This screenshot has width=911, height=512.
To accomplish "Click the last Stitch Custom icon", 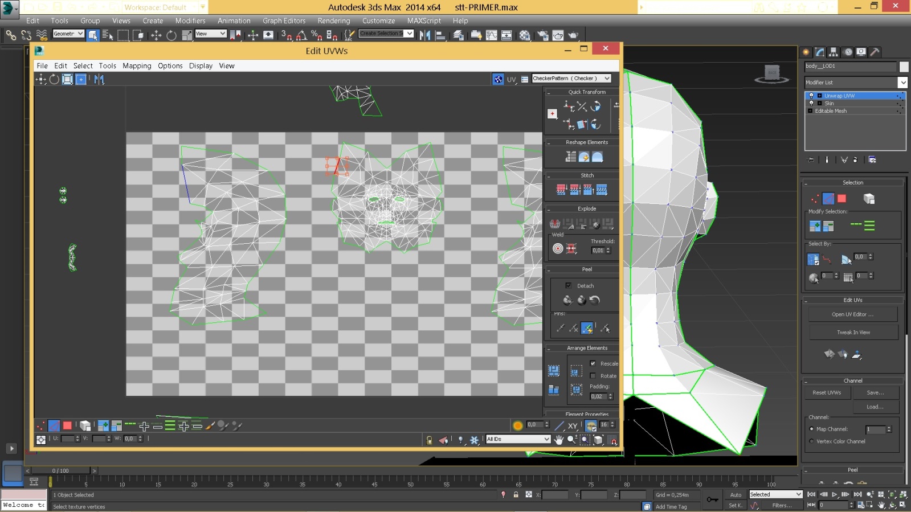I will coord(602,190).
